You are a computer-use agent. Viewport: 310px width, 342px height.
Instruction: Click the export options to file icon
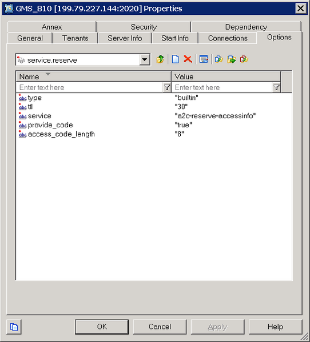[x=231, y=59]
